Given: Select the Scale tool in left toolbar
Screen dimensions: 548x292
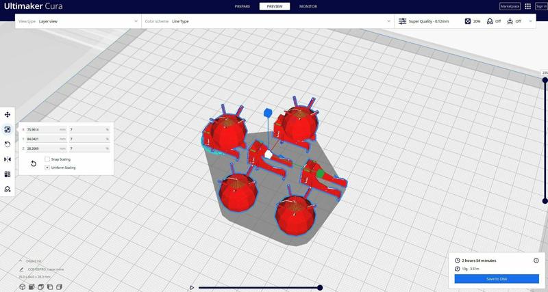Looking at the screenshot, I should click(x=8, y=129).
